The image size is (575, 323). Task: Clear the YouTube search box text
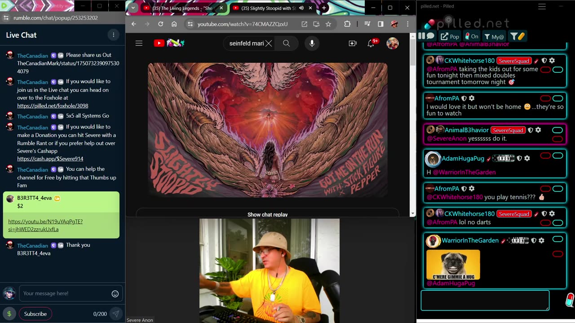tap(269, 43)
